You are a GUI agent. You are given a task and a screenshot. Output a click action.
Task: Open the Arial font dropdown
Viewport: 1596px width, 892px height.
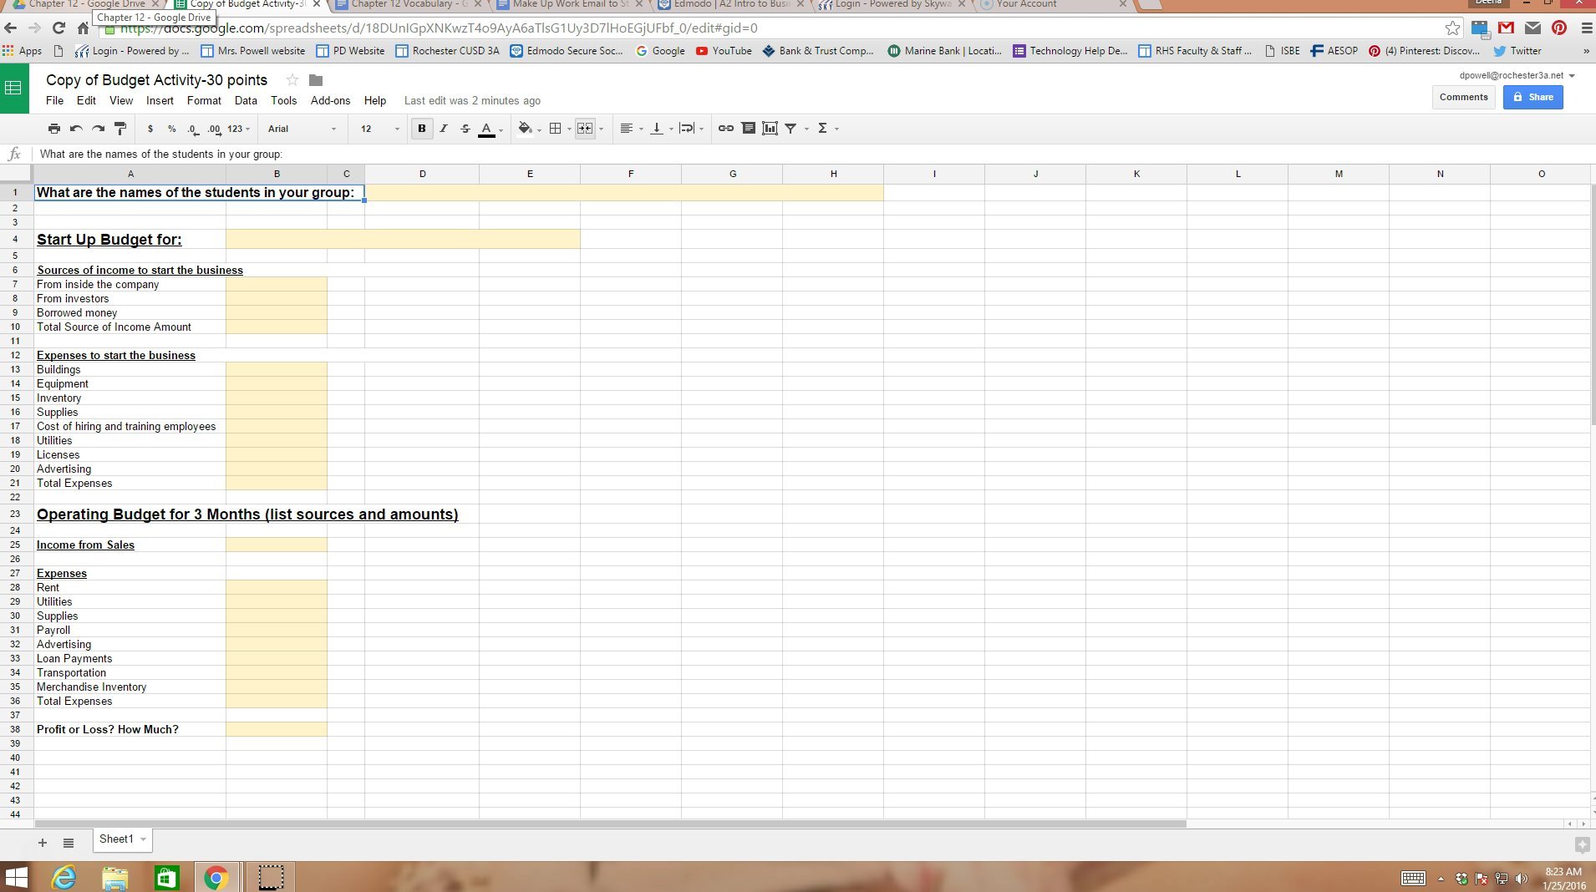[302, 129]
